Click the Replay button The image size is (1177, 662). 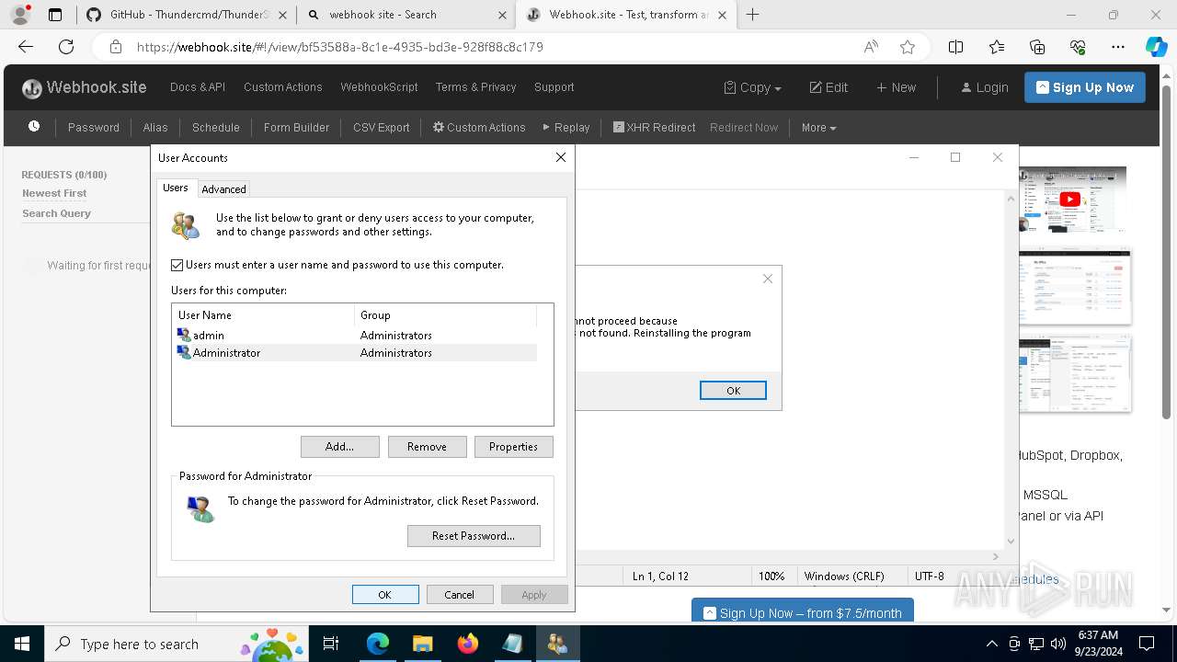point(566,127)
